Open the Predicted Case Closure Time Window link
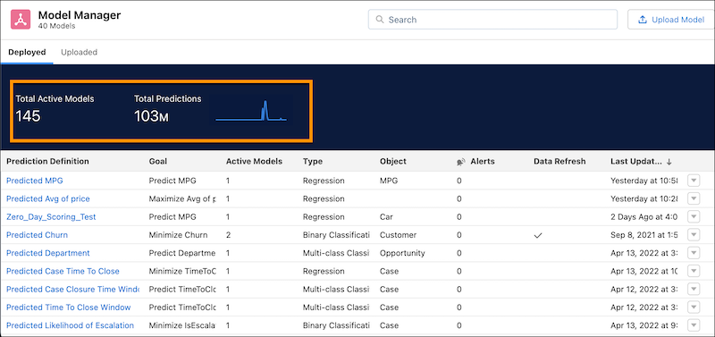715x337 pixels. (x=72, y=289)
